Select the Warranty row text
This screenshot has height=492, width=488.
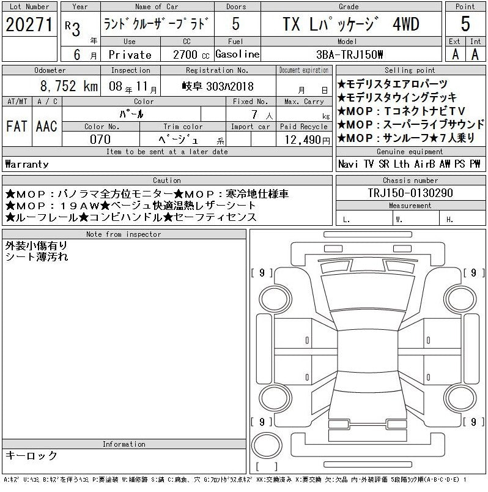point(27,164)
